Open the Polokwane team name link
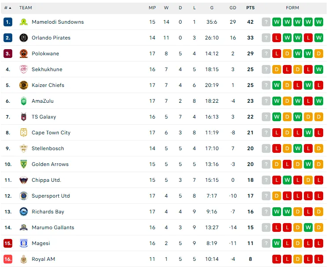The height and width of the screenshot is (267, 328). point(45,54)
